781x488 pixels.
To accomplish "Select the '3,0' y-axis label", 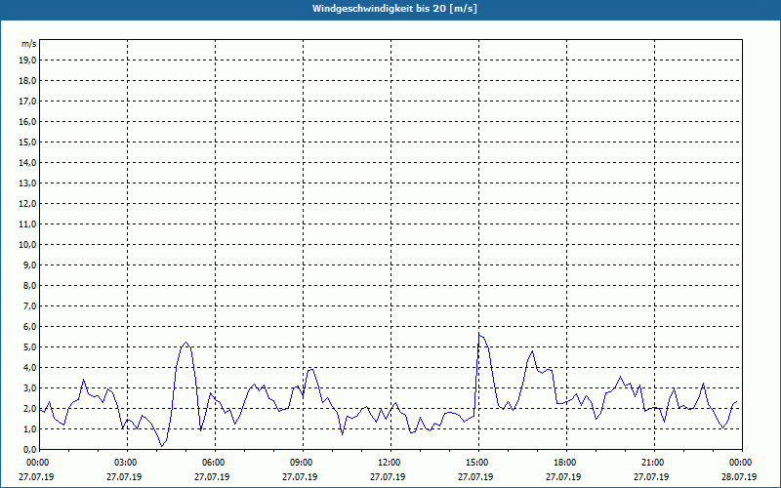I will coord(29,387).
